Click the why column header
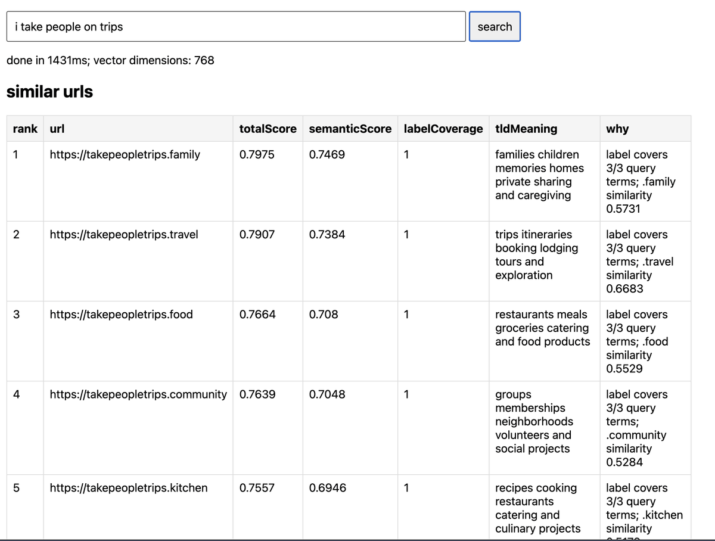This screenshot has width=715, height=541. point(646,129)
